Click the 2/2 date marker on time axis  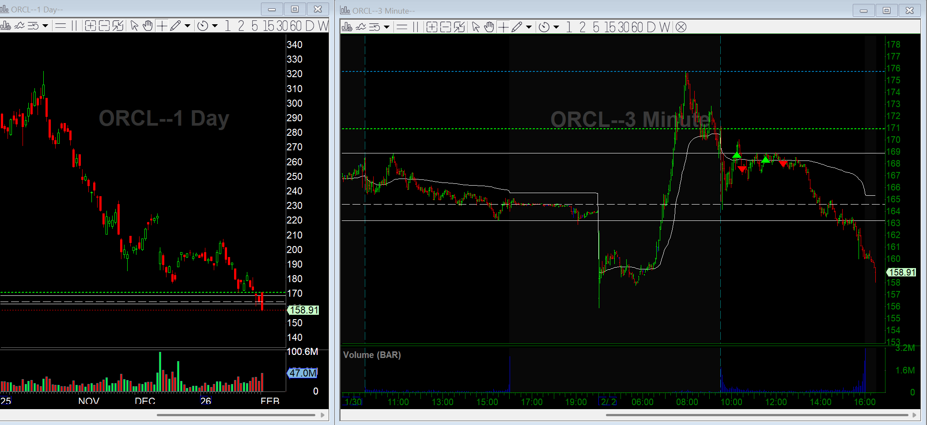(x=608, y=402)
